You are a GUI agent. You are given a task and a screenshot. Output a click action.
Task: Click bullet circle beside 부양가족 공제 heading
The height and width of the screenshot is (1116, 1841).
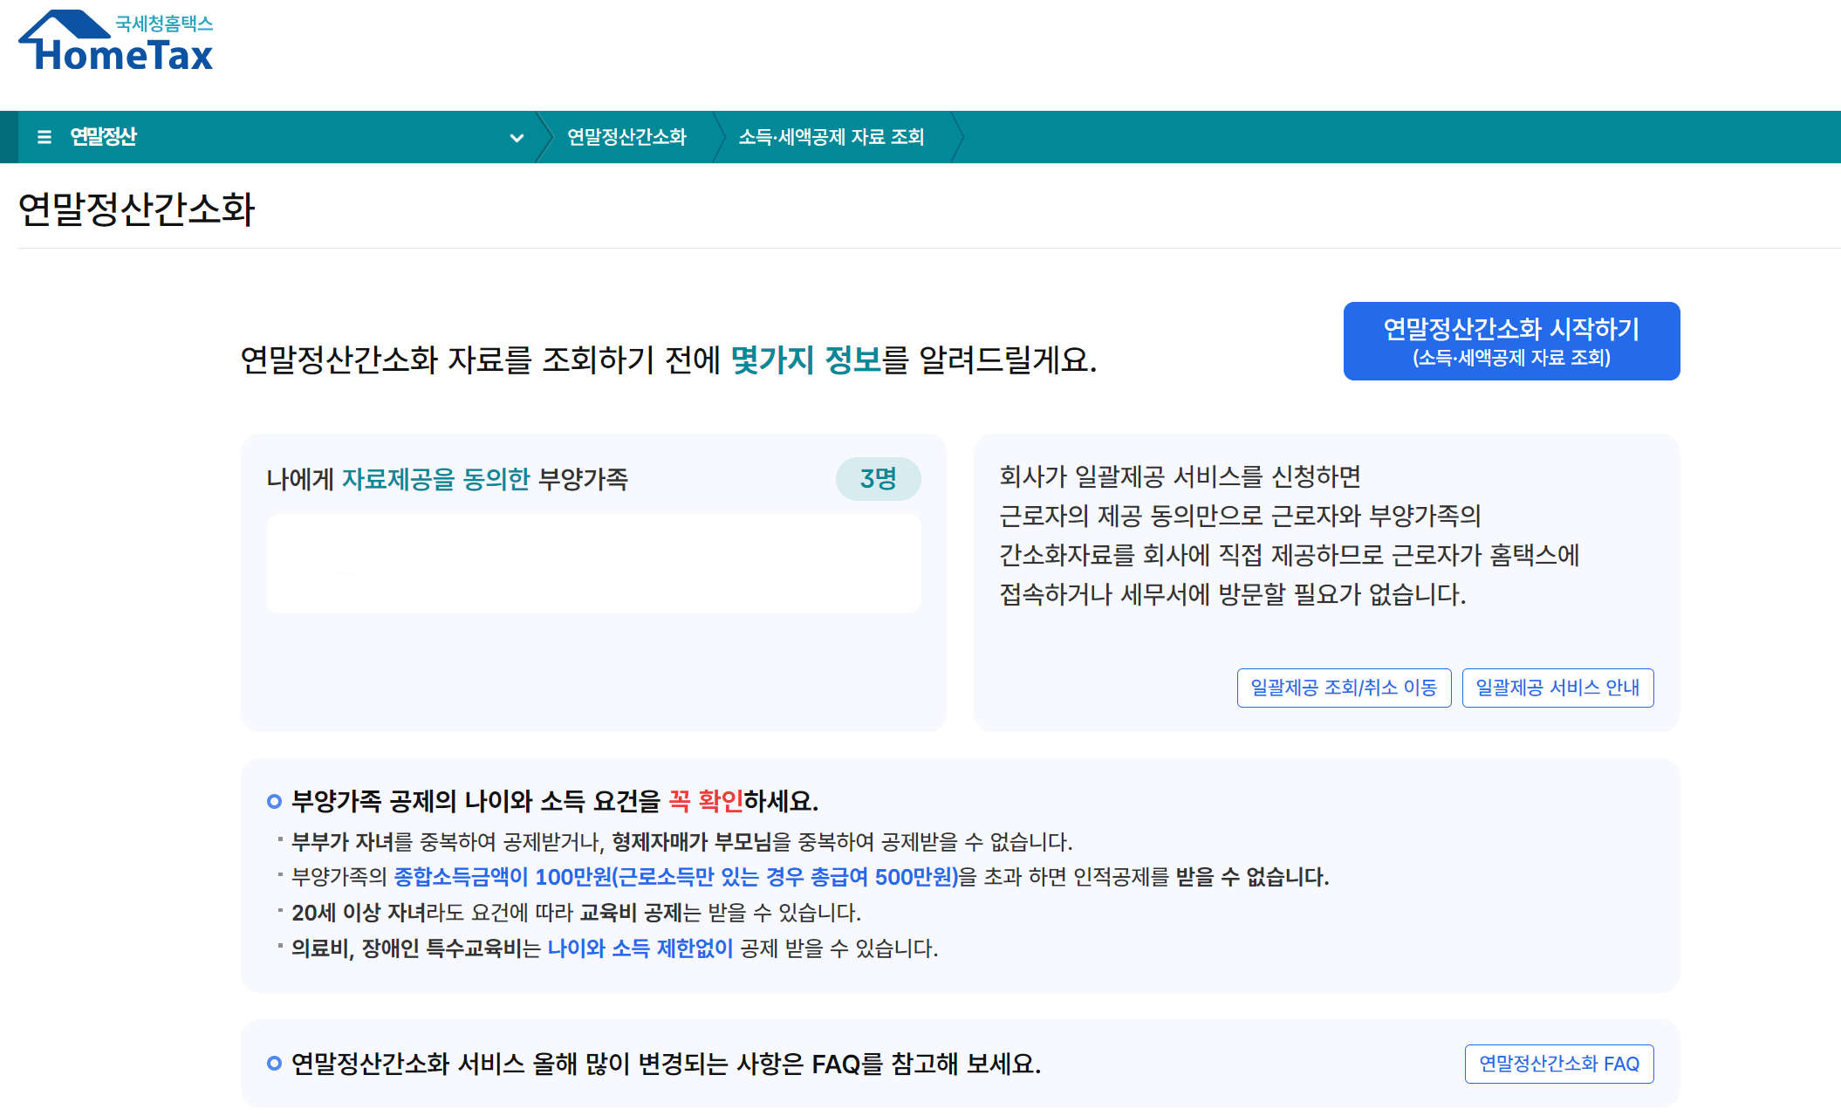(x=274, y=801)
